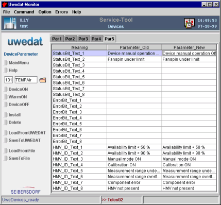
Task: Click the red Uwedat-Monitor title bar icon
Action: pos(5,4)
